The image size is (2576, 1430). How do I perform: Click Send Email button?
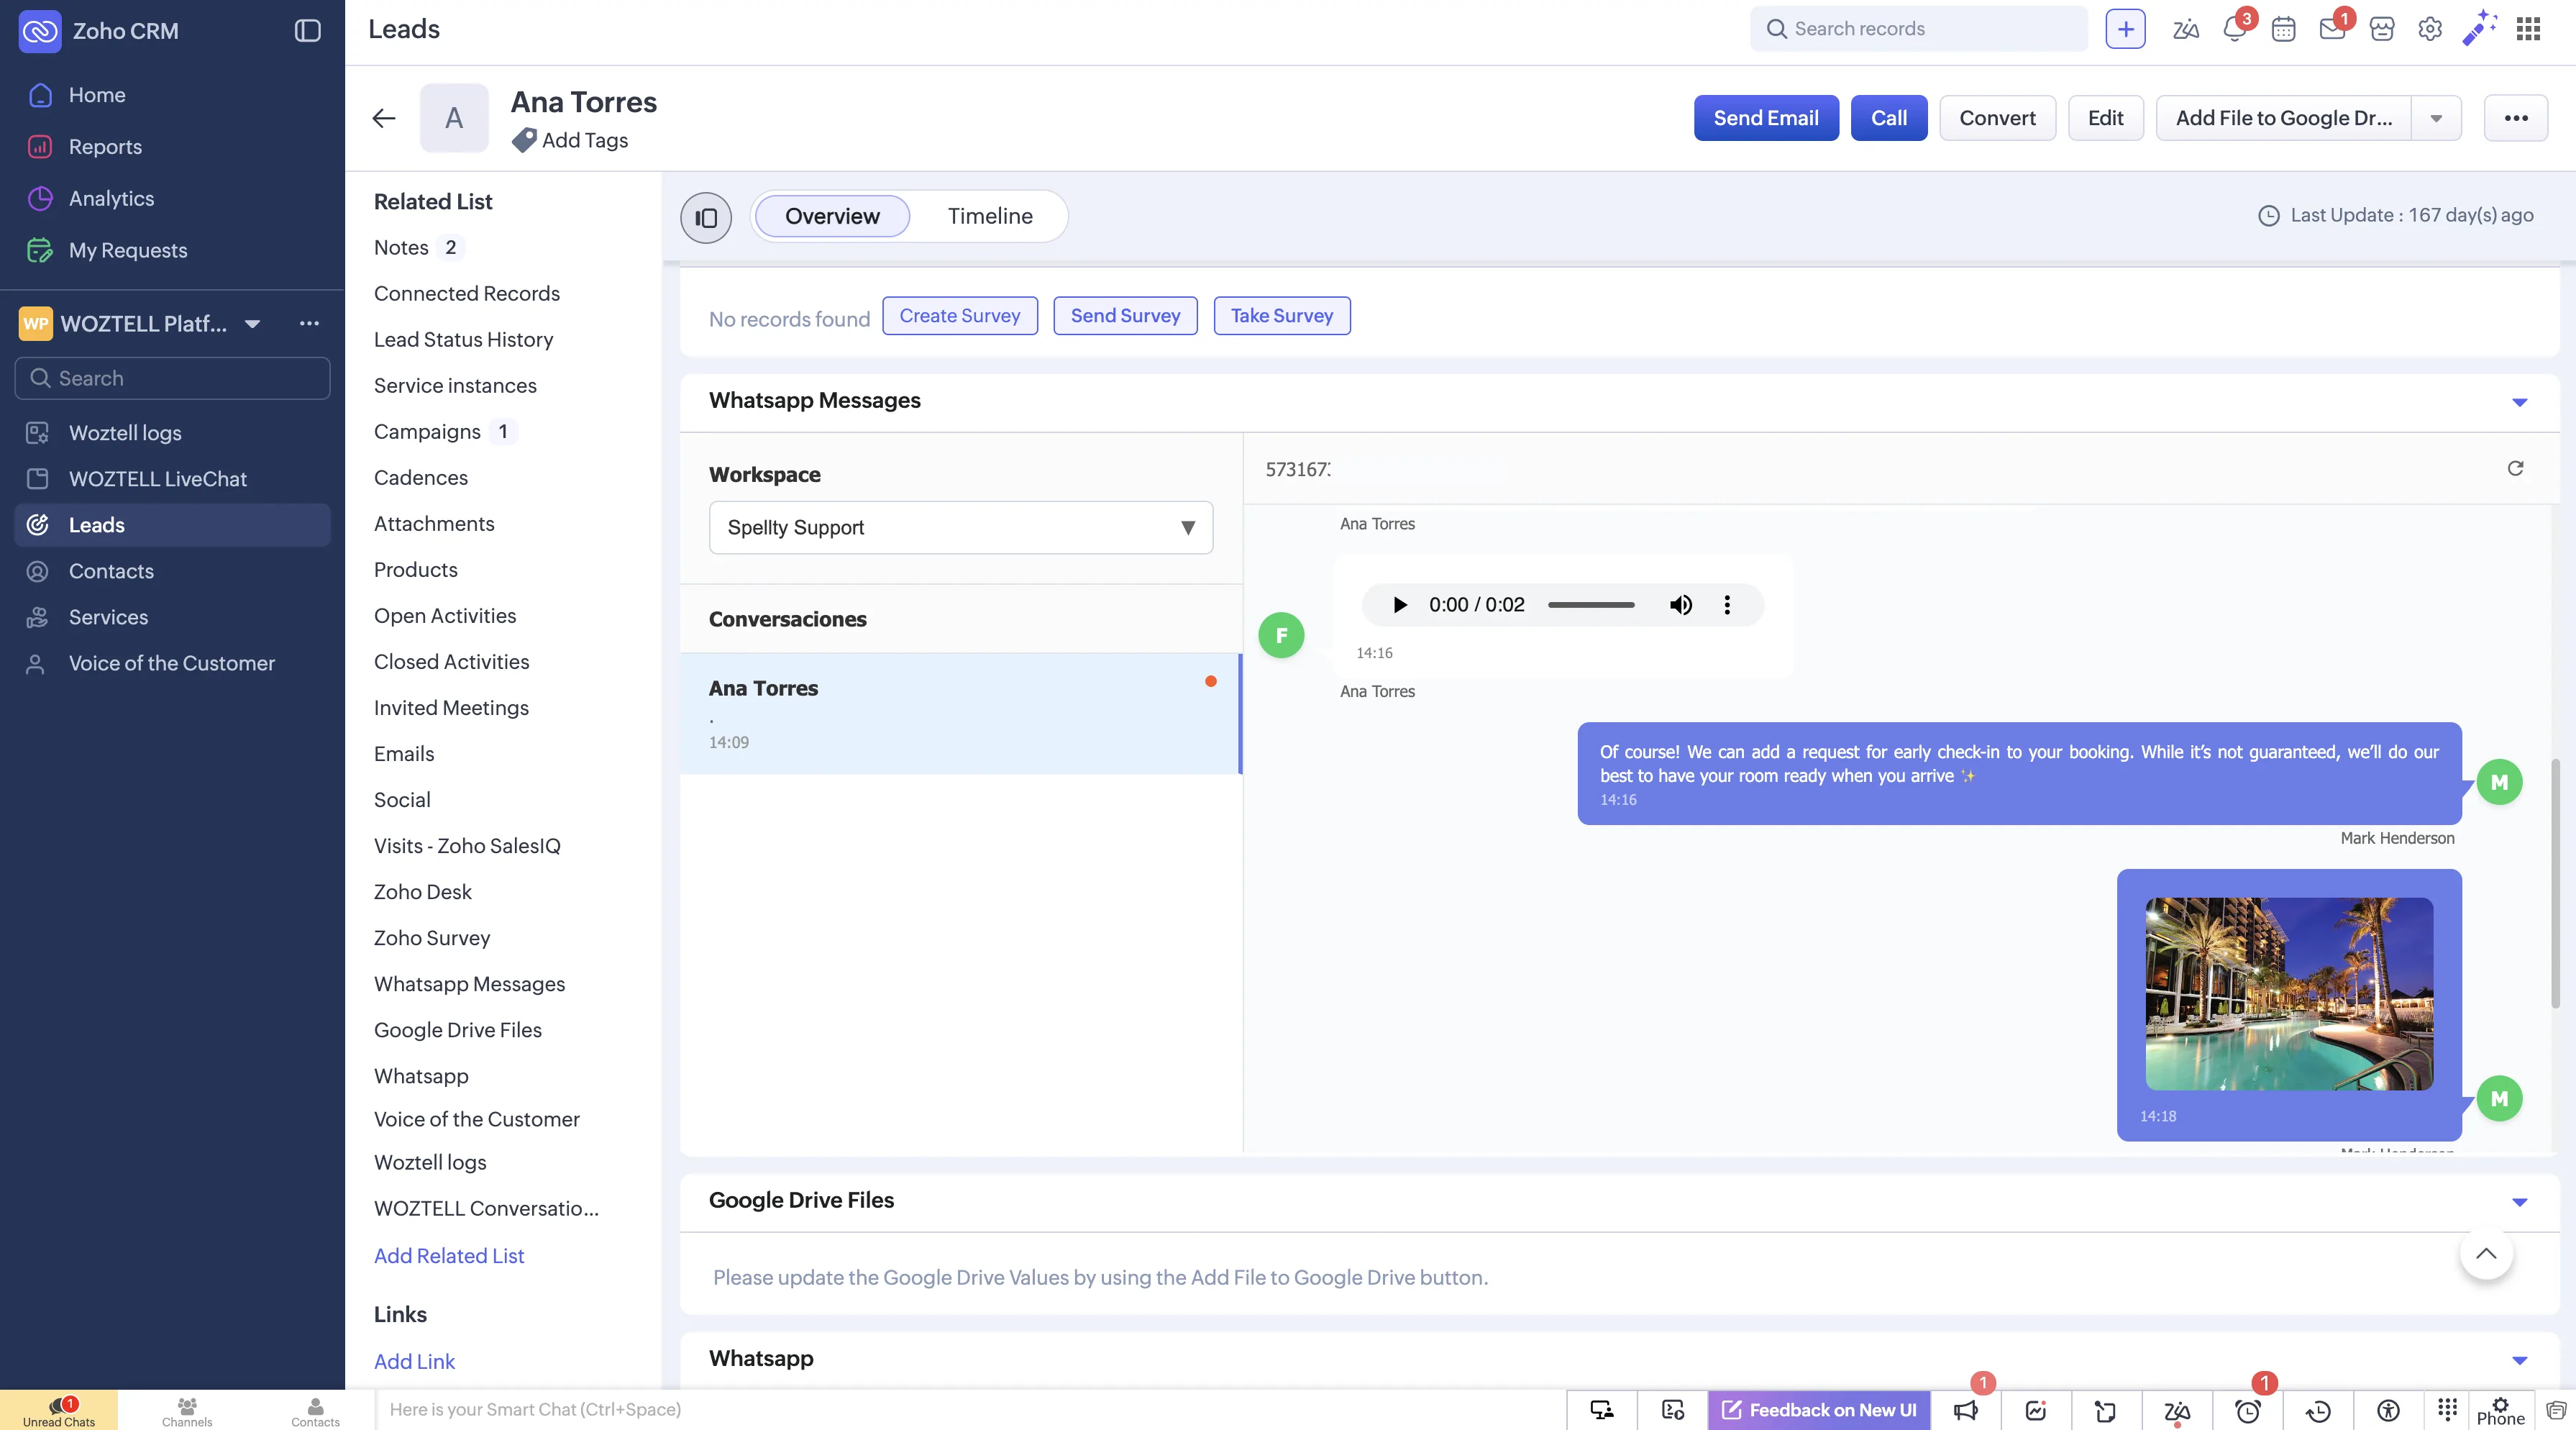pos(1766,118)
